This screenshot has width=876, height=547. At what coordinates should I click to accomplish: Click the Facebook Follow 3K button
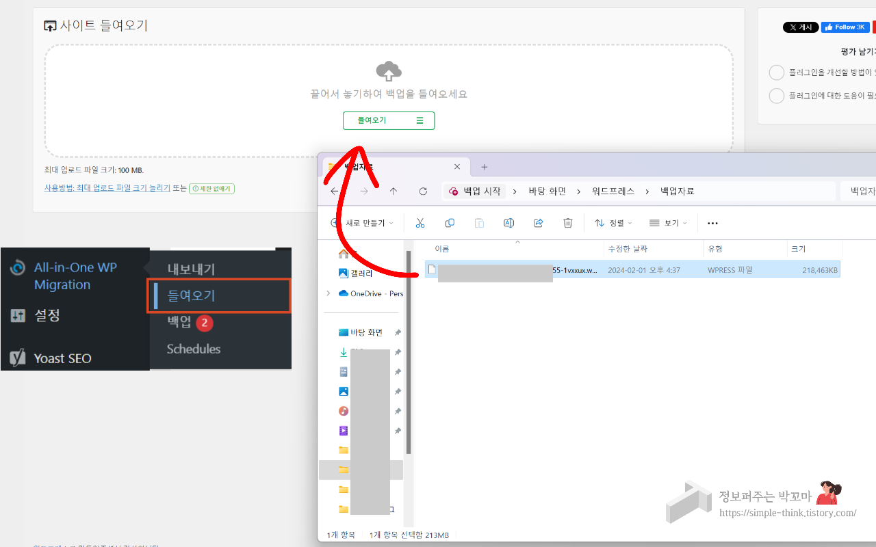pos(845,27)
